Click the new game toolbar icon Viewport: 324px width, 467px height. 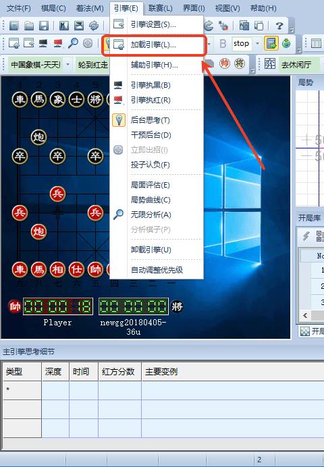(x=13, y=26)
